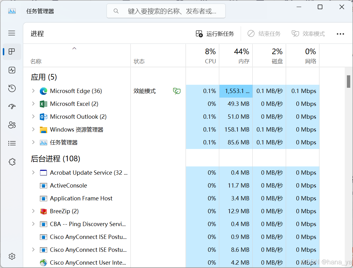The width and height of the screenshot is (353, 268).
Task: Sort by the 内存 column header
Action: pyautogui.click(x=236, y=55)
